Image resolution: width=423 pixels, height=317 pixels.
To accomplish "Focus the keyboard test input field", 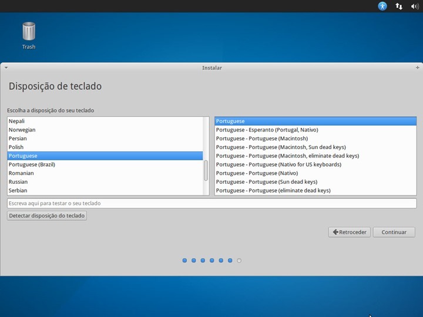I will pyautogui.click(x=211, y=203).
